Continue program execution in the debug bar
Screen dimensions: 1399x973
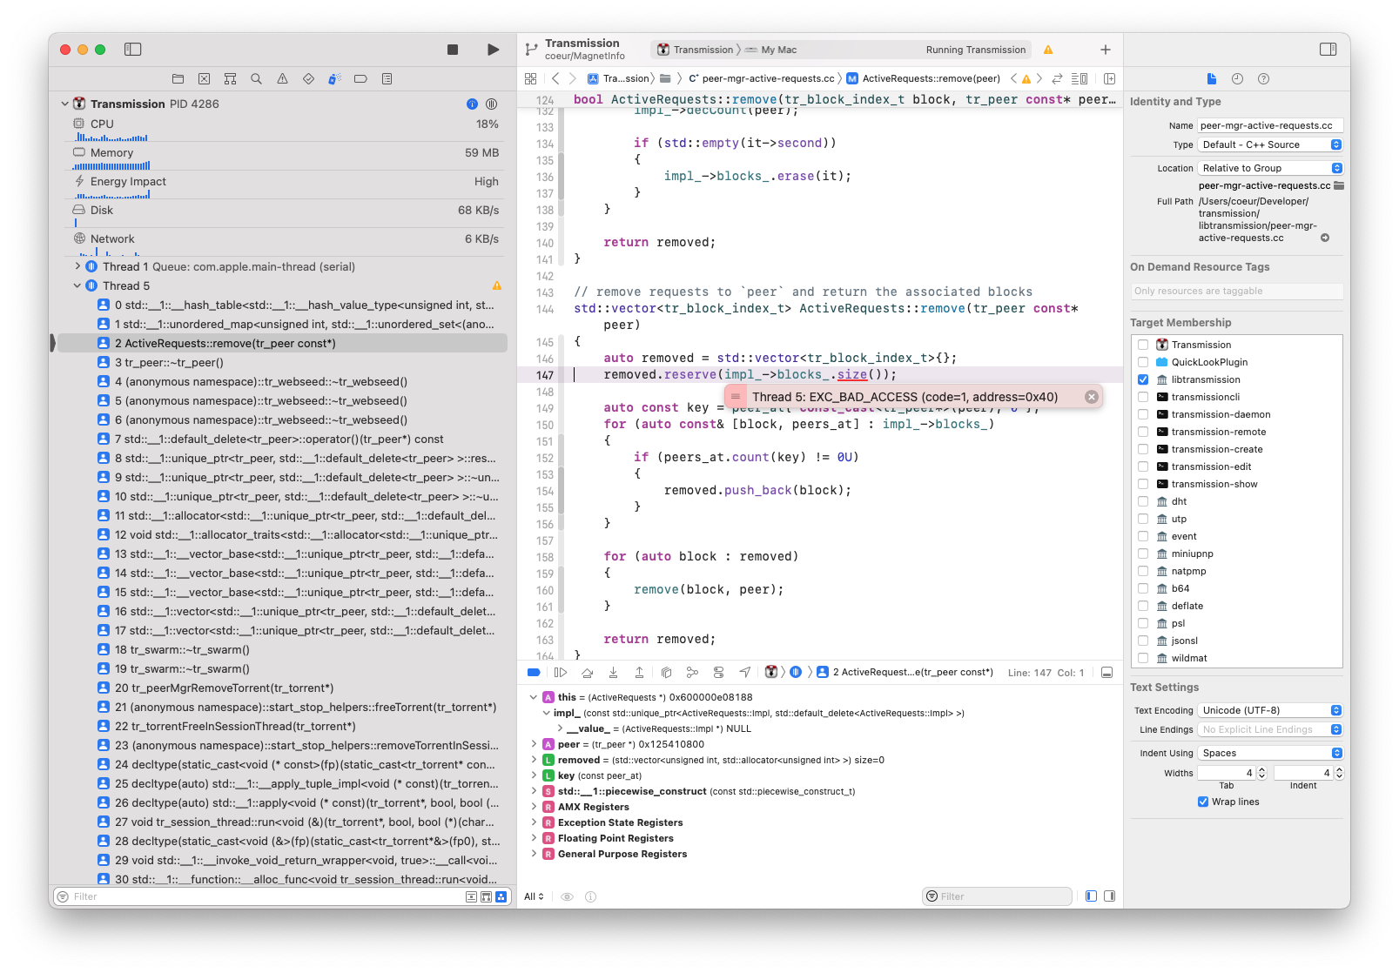[x=561, y=672]
